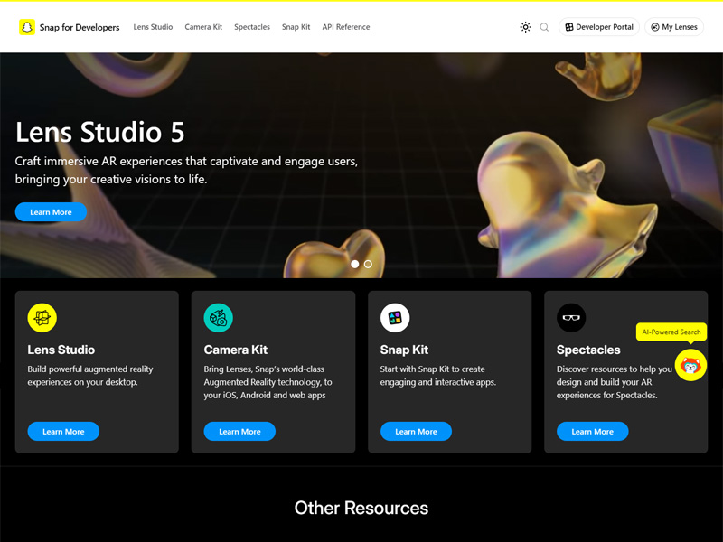Viewport: 723px width, 542px height.
Task: Open the AI-Powered Search mascot icon
Action: point(690,367)
